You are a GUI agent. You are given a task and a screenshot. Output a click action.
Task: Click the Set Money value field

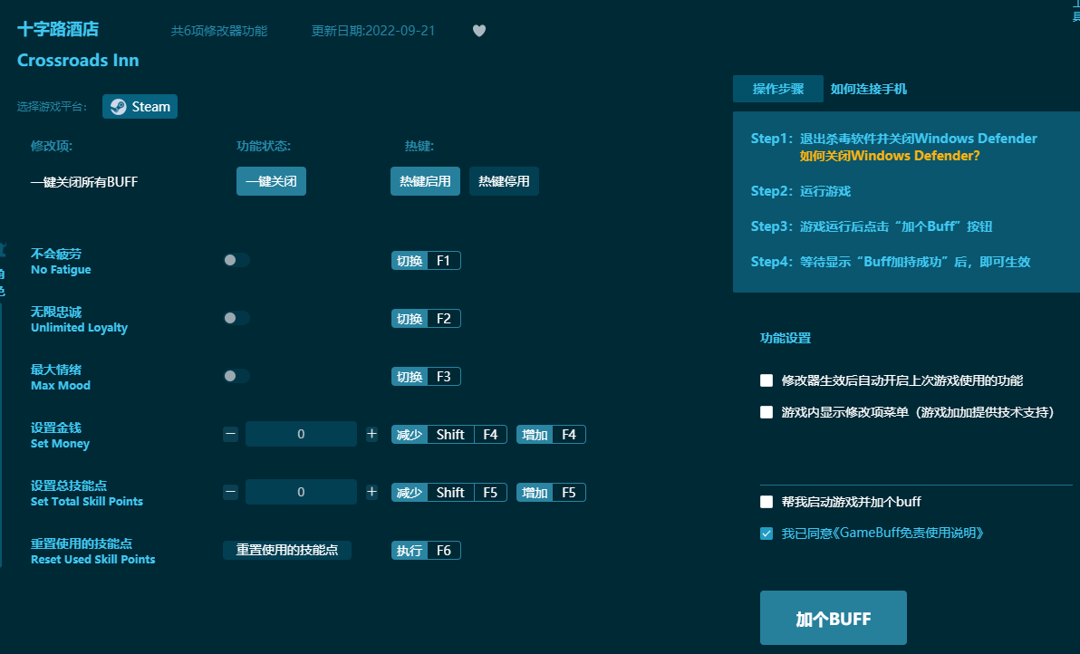301,434
